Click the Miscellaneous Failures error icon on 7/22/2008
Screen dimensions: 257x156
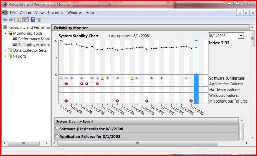[147, 101]
